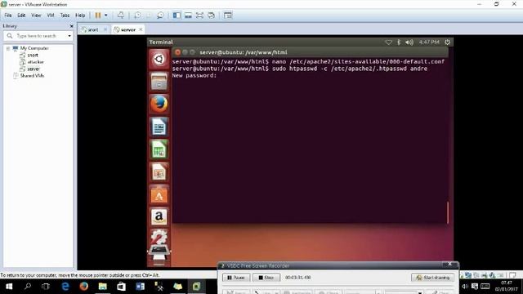Click the VMware pause/suspend VM icon
Image resolution: width=523 pixels, height=294 pixels.
pos(98,16)
